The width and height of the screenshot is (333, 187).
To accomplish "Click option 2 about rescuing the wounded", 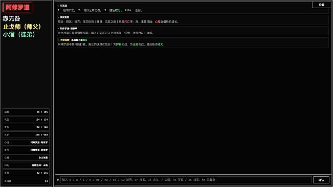I will (90, 10).
